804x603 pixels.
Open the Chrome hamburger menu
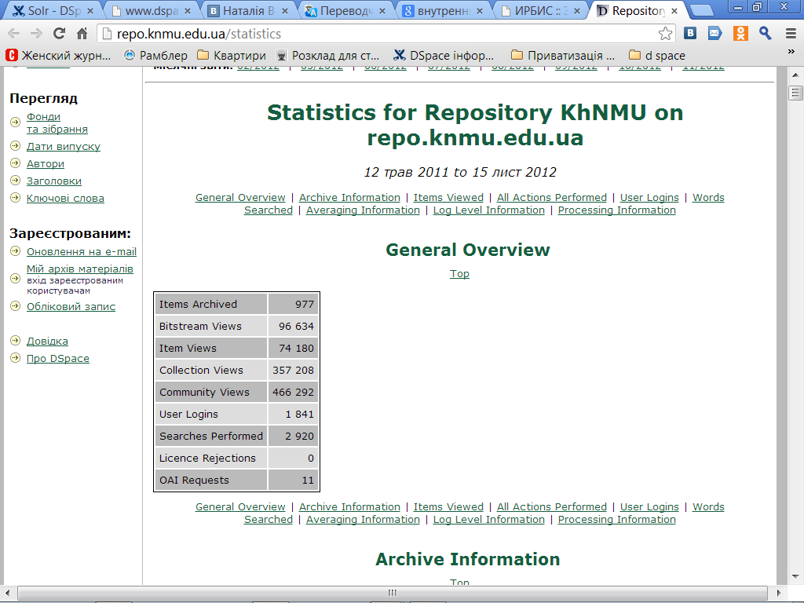click(x=791, y=33)
